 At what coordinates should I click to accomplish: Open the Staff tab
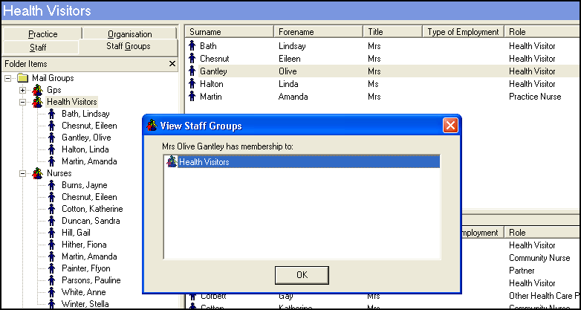(42, 47)
